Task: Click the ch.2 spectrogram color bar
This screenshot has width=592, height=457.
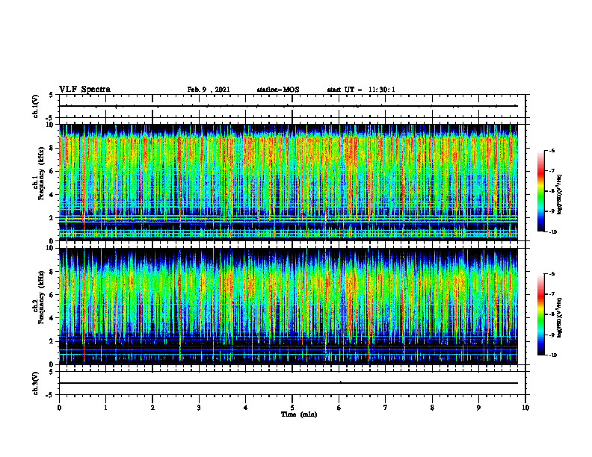Action: pyautogui.click(x=541, y=314)
